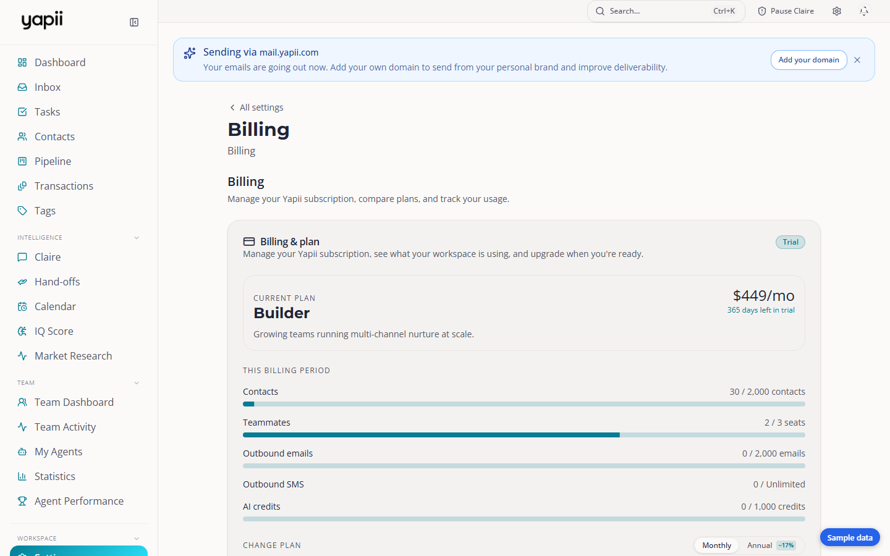Go back via All settings chevron
This screenshot has height=556, width=890.
click(x=232, y=107)
